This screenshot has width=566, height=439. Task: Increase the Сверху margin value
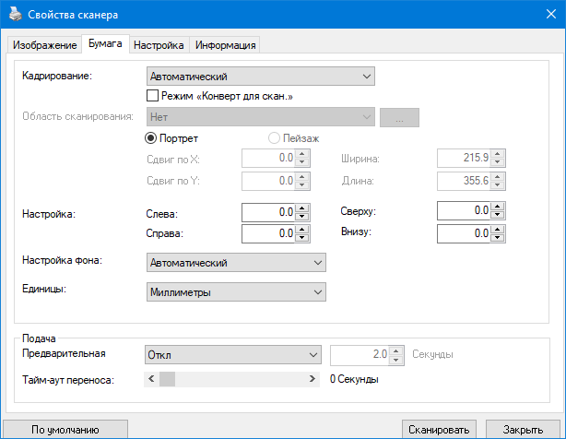(x=496, y=208)
